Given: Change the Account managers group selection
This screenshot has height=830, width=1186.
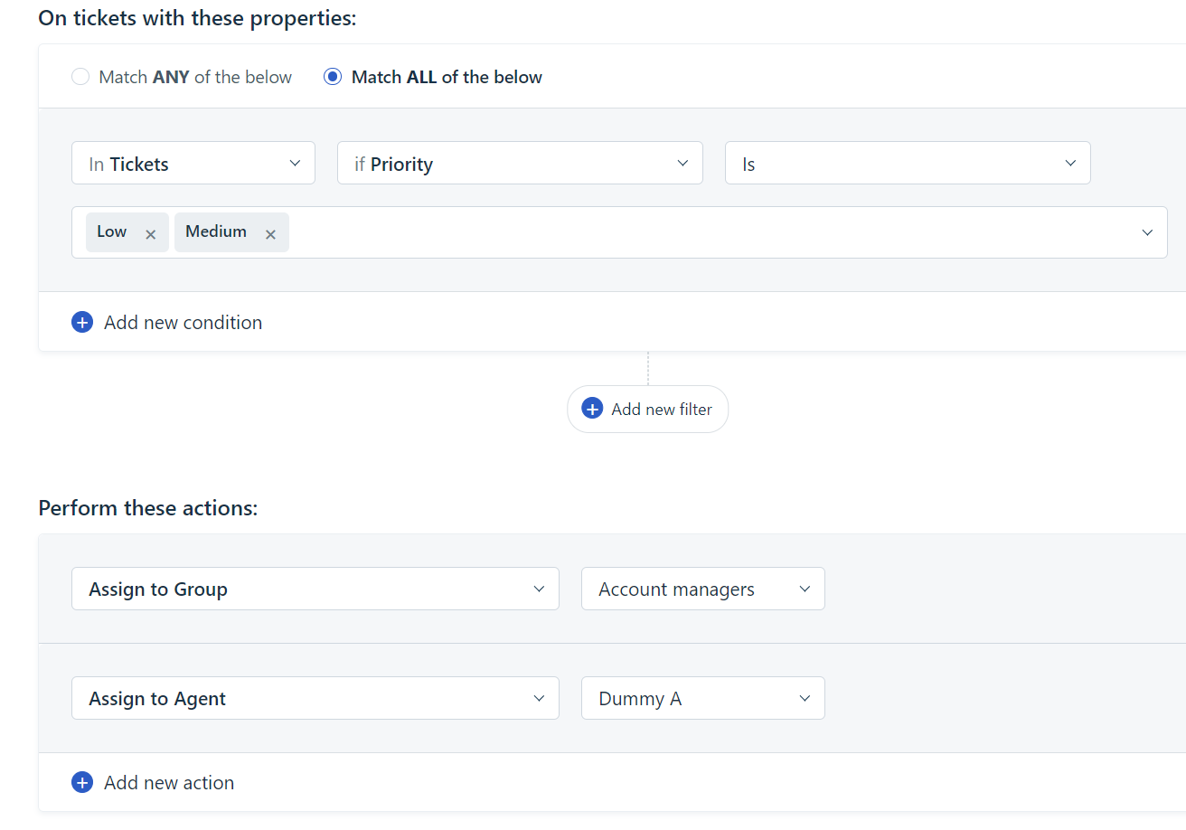Looking at the screenshot, I should pyautogui.click(x=702, y=589).
